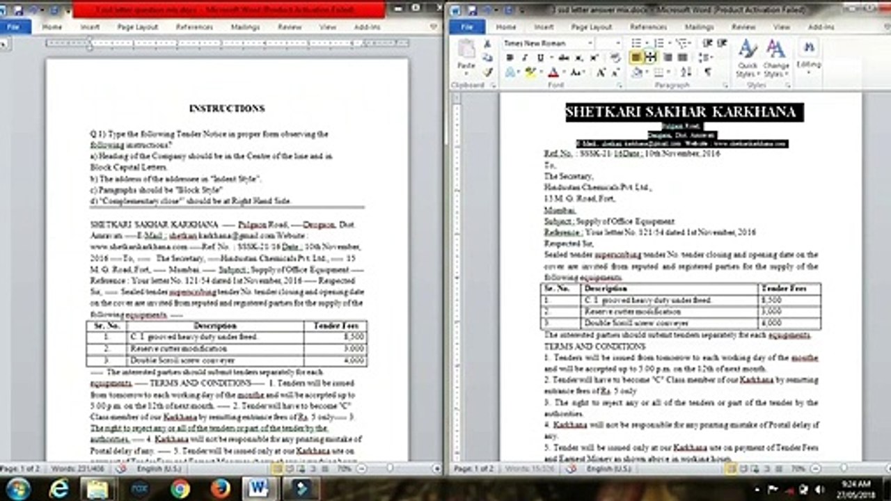Image resolution: width=891 pixels, height=501 pixels.
Task: Open the Multilevel List button
Action: 680,43
